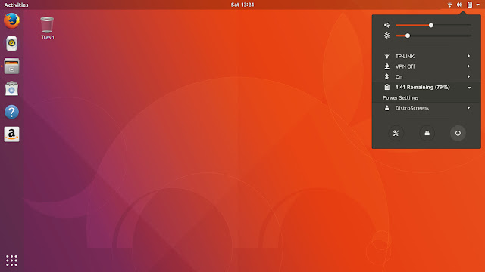
Task: Expand the TP-LINK Wi-Fi submenu arrow
Action: [468, 56]
